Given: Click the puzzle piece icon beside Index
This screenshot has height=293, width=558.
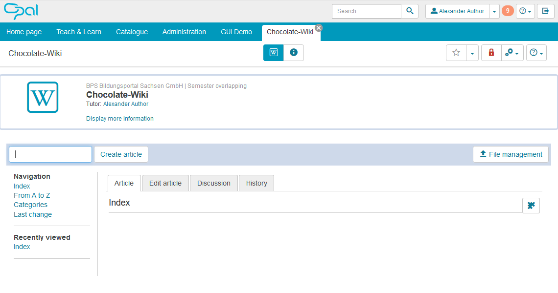Looking at the screenshot, I should pos(531,206).
